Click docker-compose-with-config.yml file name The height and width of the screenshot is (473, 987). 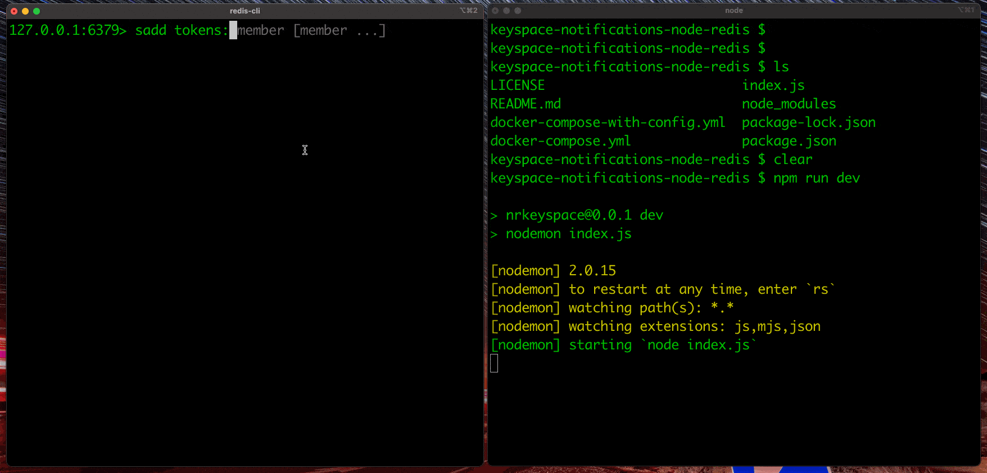[x=608, y=122]
